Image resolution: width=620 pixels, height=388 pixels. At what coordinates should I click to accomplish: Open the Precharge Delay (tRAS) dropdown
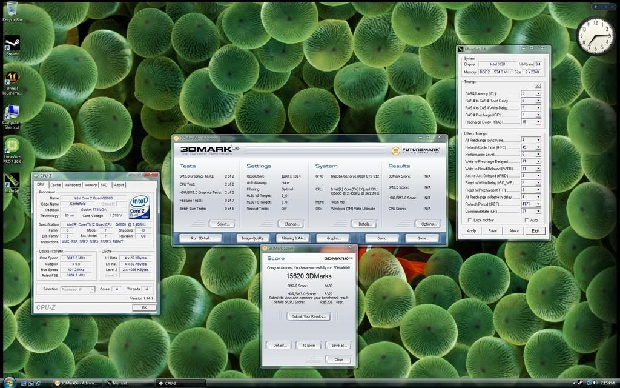(538, 122)
